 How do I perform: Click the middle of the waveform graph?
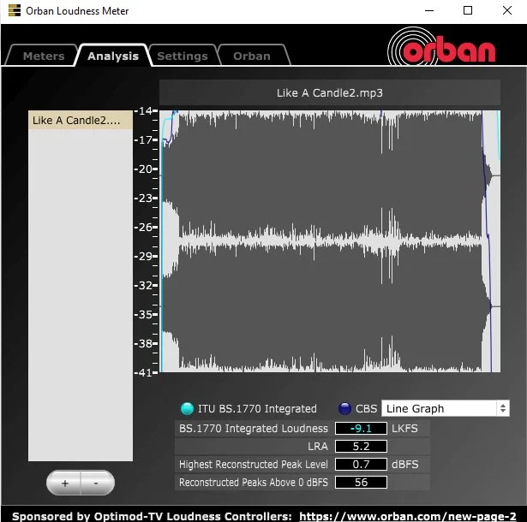(330, 241)
